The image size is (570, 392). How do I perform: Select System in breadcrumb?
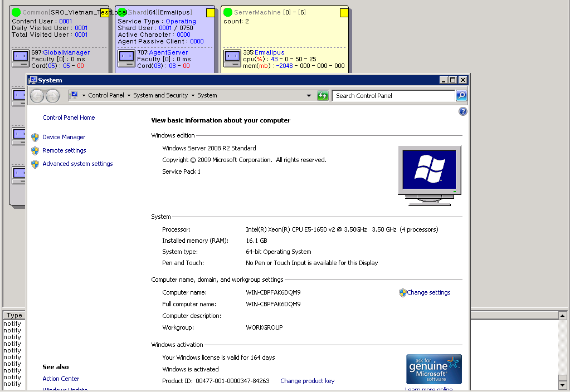tap(207, 95)
